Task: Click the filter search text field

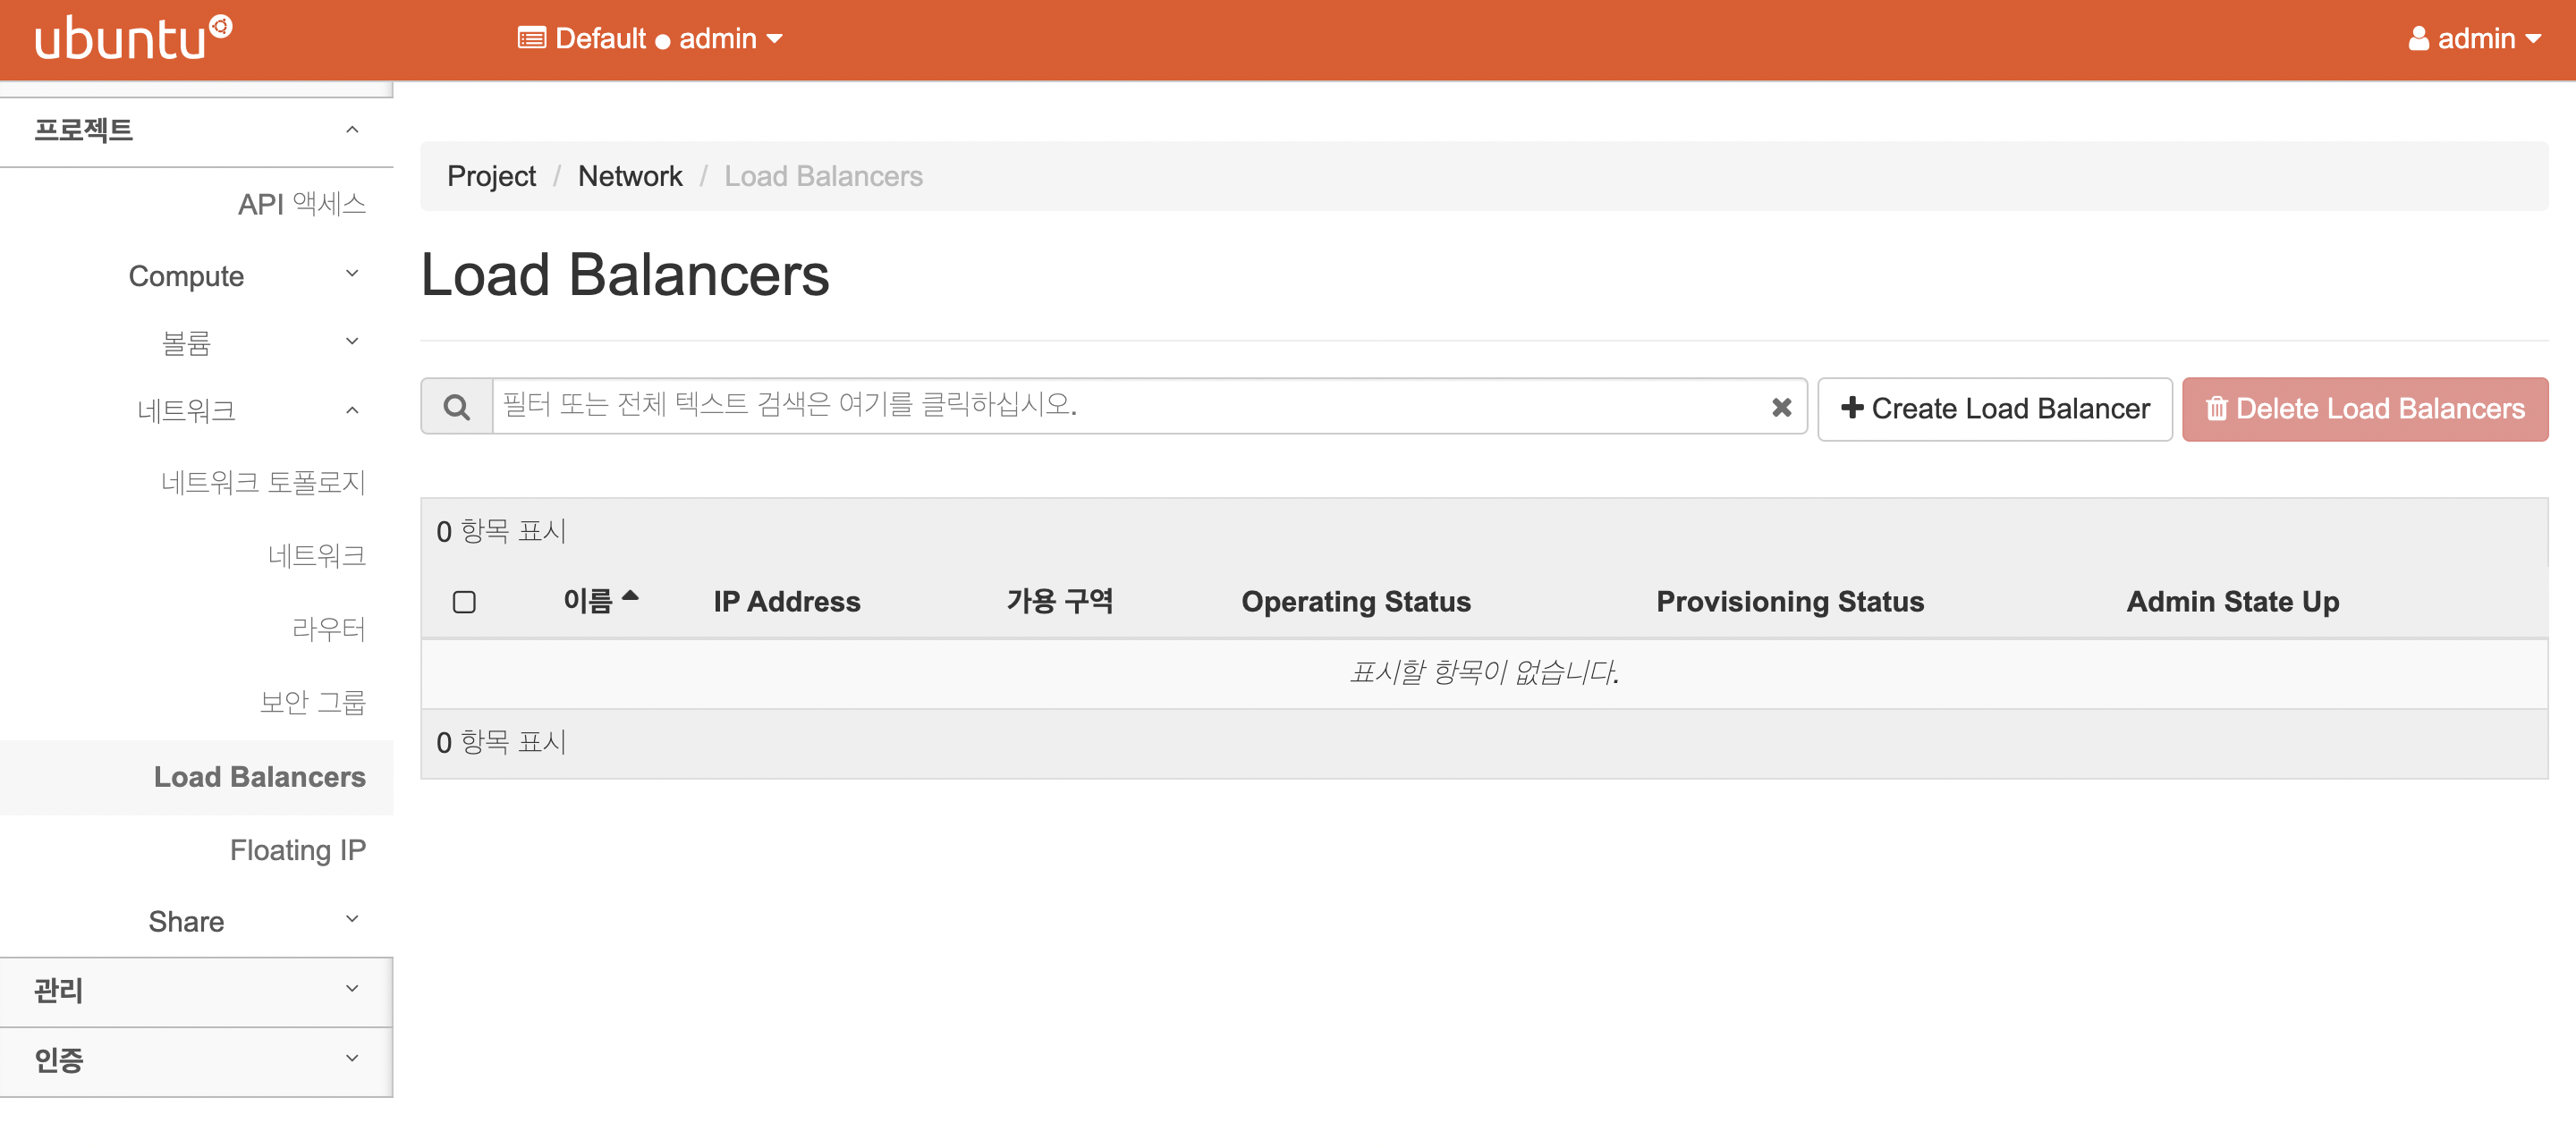Action: (1130, 405)
